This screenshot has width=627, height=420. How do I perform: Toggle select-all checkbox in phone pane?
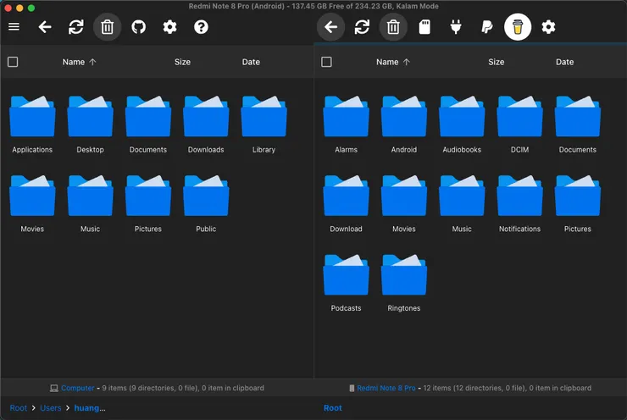[x=326, y=62]
